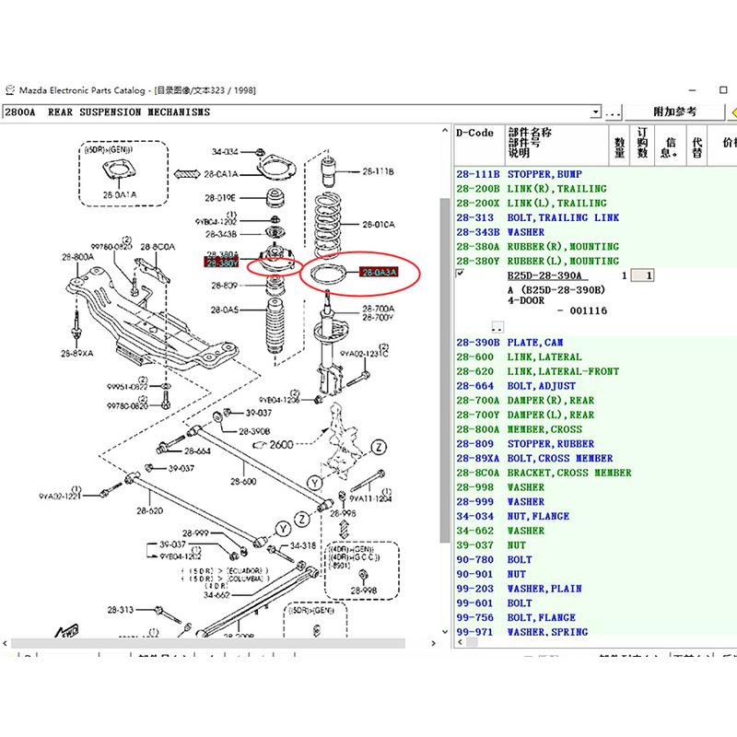The height and width of the screenshot is (737, 737).
Task: Select row 28-343B WASHER
Action: (x=595, y=232)
